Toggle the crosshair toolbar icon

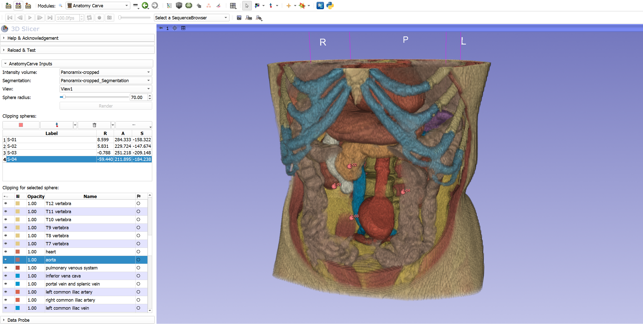tap(289, 6)
